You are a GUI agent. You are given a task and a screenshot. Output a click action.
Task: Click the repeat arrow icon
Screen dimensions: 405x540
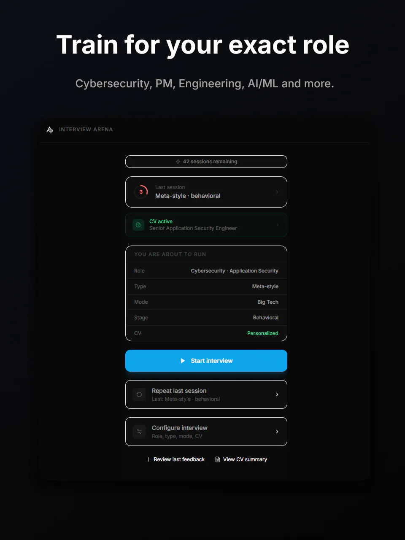click(x=139, y=394)
